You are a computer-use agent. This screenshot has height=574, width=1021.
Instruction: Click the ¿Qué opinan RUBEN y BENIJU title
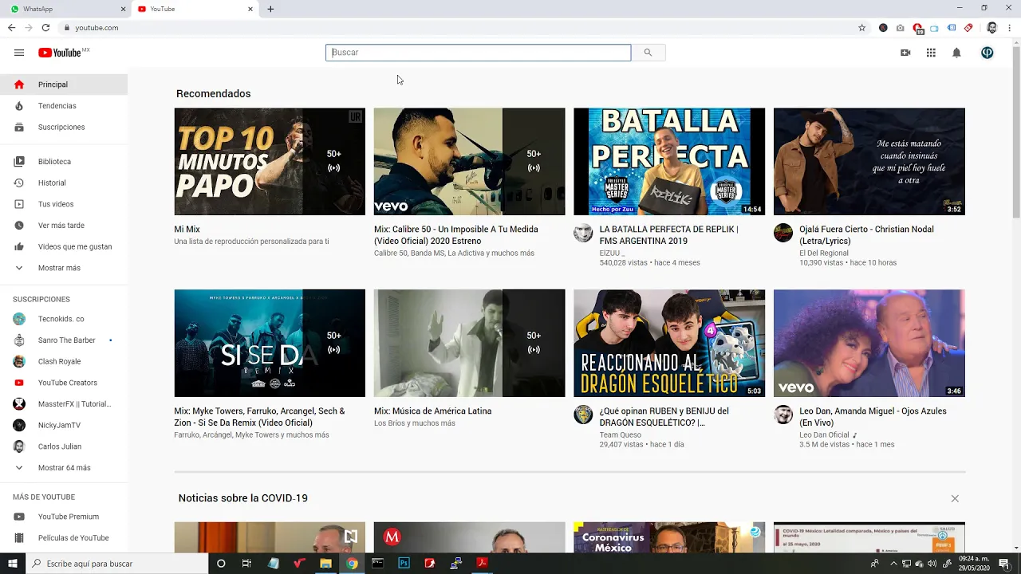pyautogui.click(x=664, y=417)
